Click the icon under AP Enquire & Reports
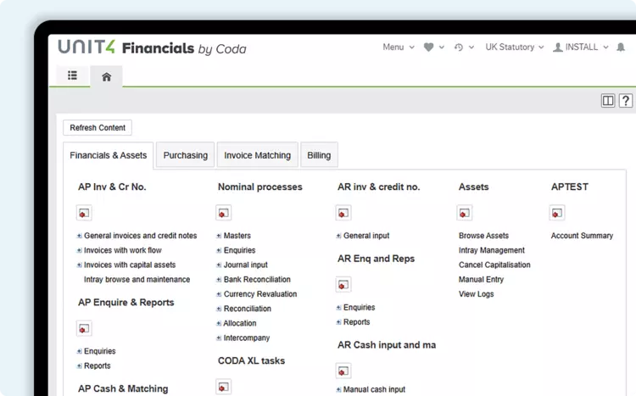 tap(84, 328)
